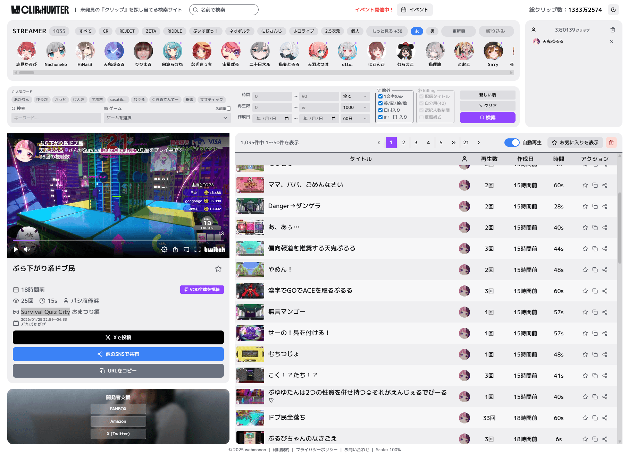Image resolution: width=628 pixels, height=455 pixels.
Task: Click the Xで投稿 share button
Action: coord(118,337)
